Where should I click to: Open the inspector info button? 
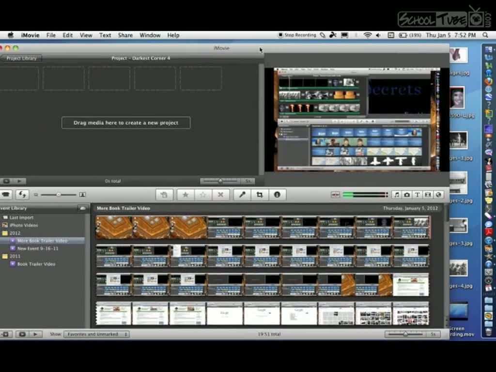[x=277, y=195]
